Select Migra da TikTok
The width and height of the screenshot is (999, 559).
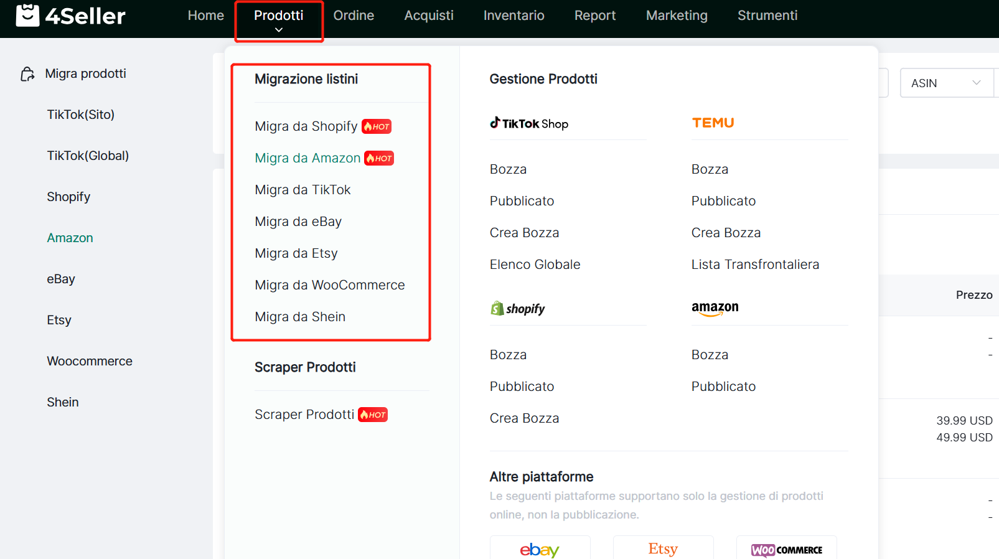(303, 190)
